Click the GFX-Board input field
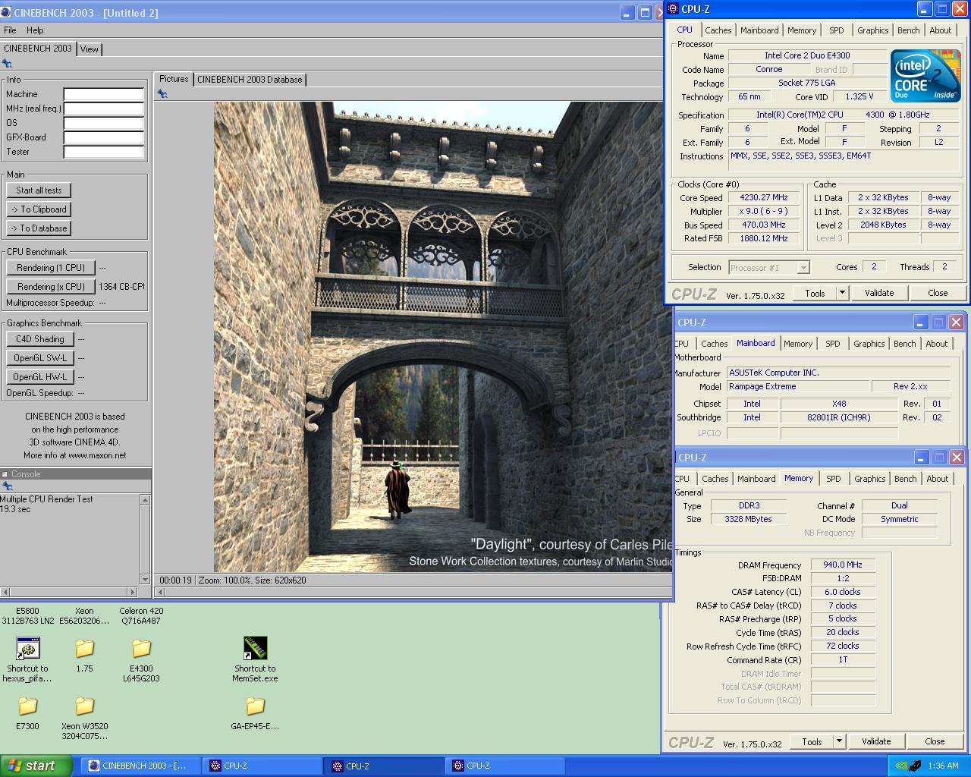The image size is (971, 777). pyautogui.click(x=104, y=137)
